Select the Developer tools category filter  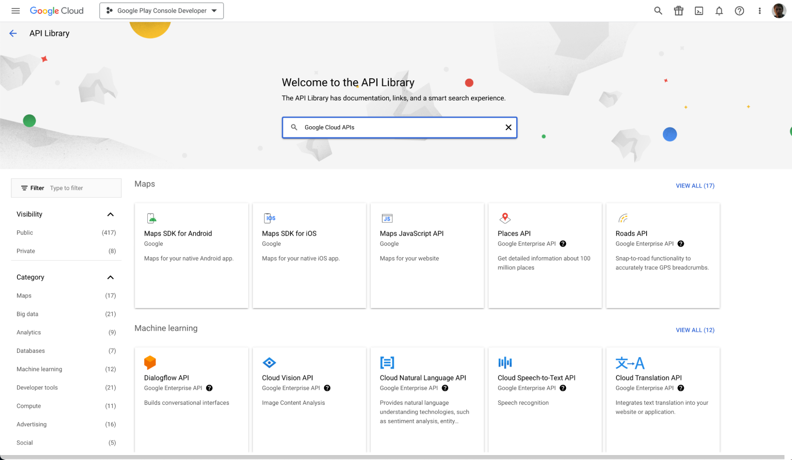pos(66,388)
